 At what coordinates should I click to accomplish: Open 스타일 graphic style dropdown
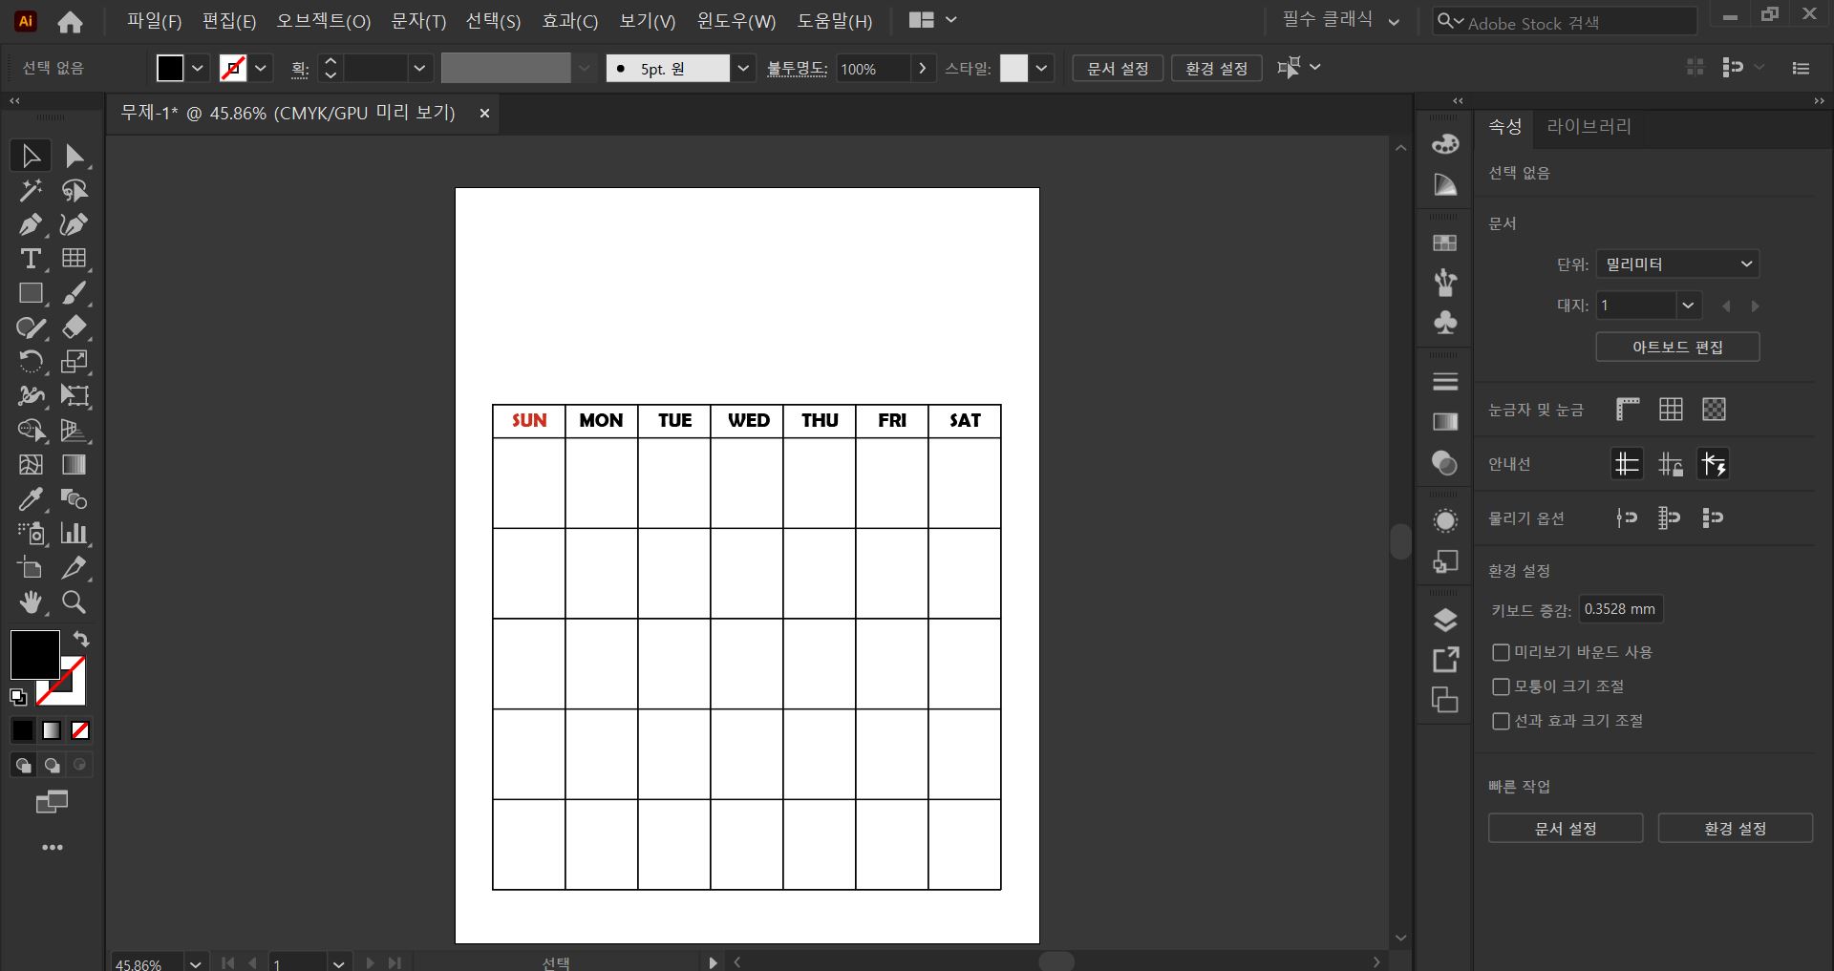coord(1041,68)
